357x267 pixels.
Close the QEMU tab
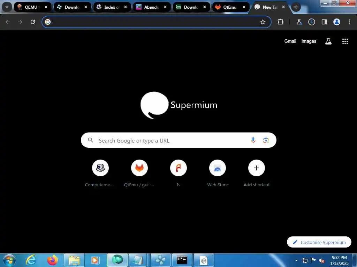pos(46,7)
